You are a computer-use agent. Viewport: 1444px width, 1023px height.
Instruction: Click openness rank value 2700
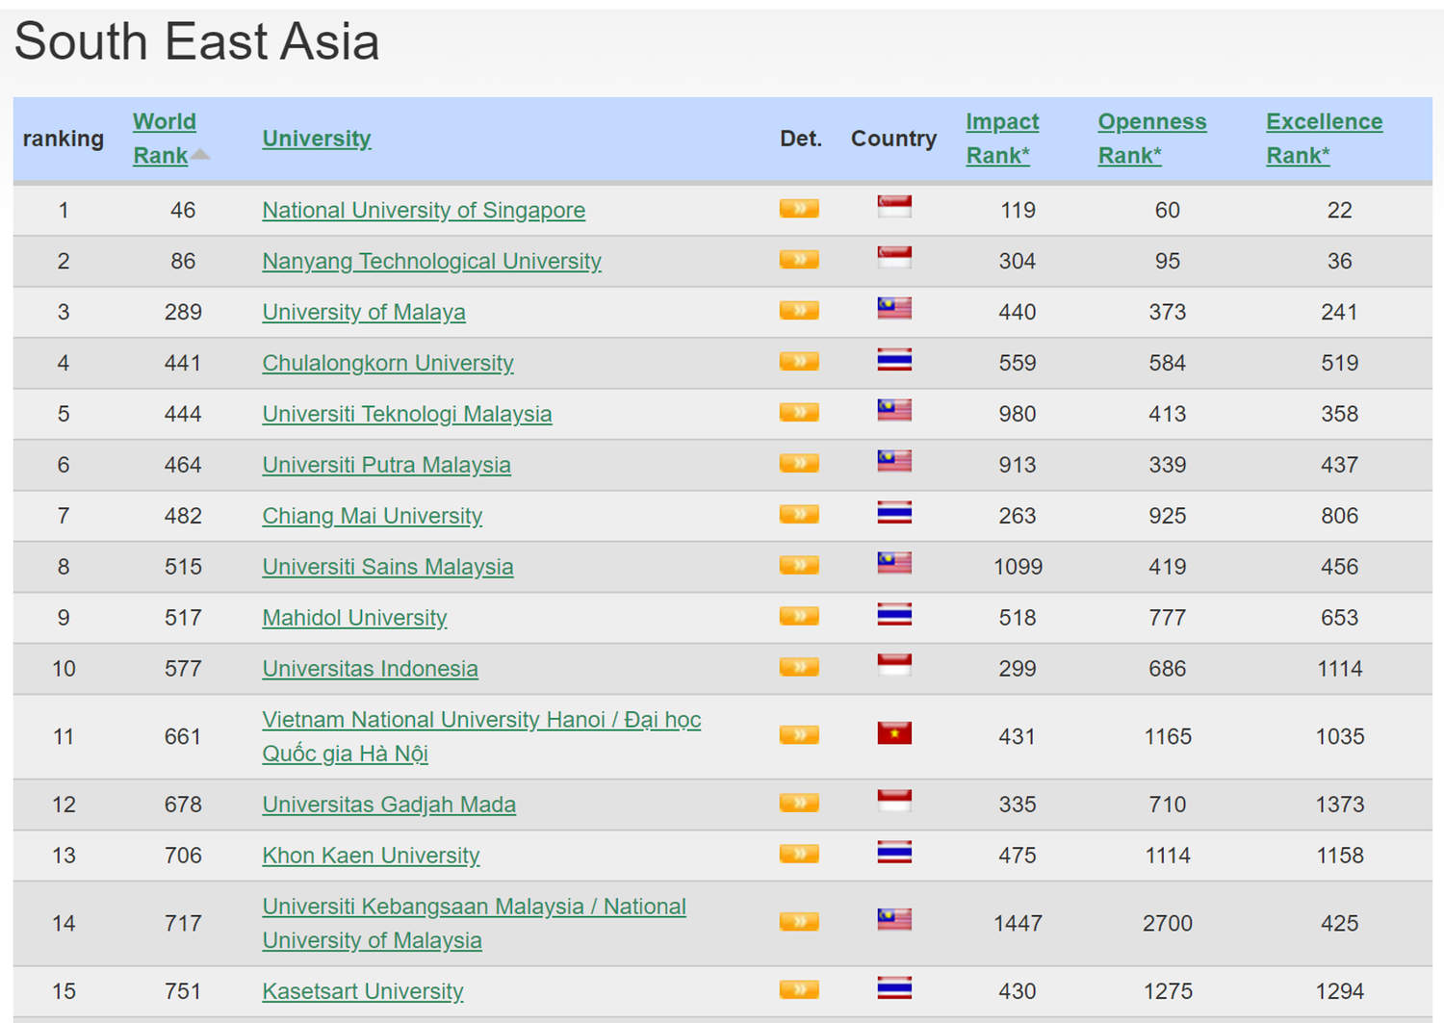tap(1167, 923)
